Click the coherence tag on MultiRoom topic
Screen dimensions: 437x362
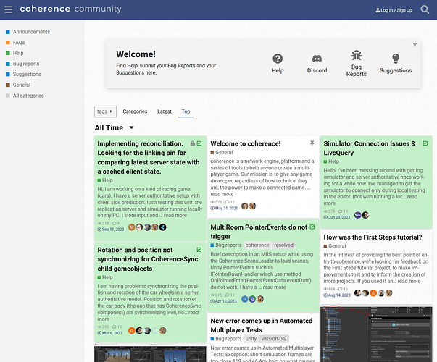click(257, 245)
